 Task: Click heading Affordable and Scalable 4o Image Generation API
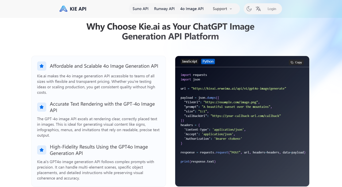(104, 66)
